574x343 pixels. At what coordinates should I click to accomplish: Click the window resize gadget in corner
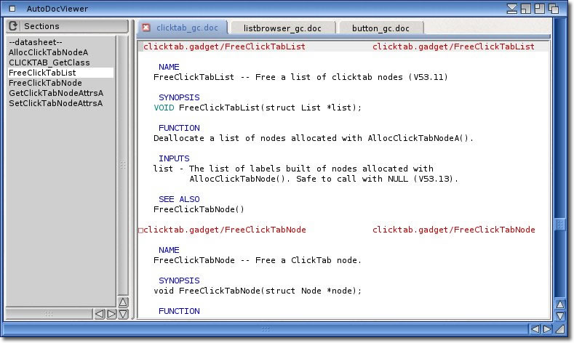coord(559,329)
